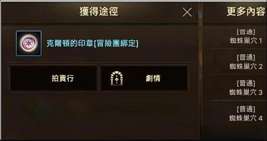Select the 獲得途徑 panel title
Viewport: 267px width, 141px height.
99,12
